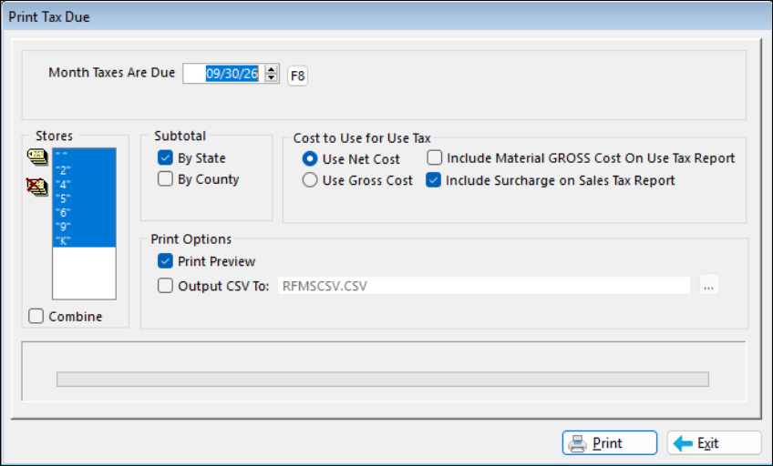Select store "5" in the Stores list
The image size is (773, 466).
pos(84,198)
